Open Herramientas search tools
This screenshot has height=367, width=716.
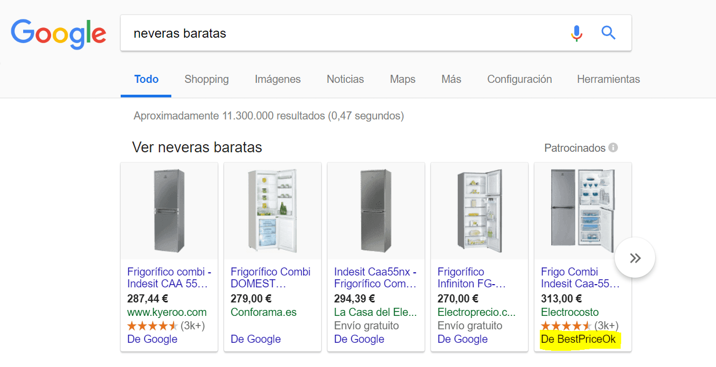coord(608,79)
